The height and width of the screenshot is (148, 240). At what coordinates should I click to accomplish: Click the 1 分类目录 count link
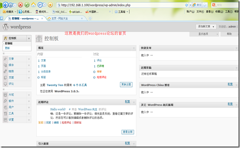tap(44, 72)
